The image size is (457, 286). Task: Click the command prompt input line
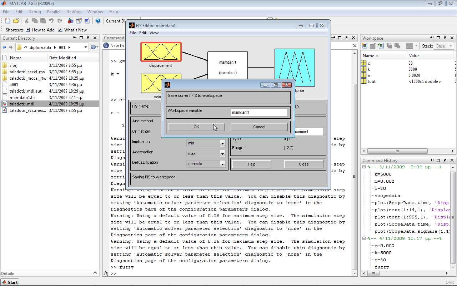pos(232,273)
